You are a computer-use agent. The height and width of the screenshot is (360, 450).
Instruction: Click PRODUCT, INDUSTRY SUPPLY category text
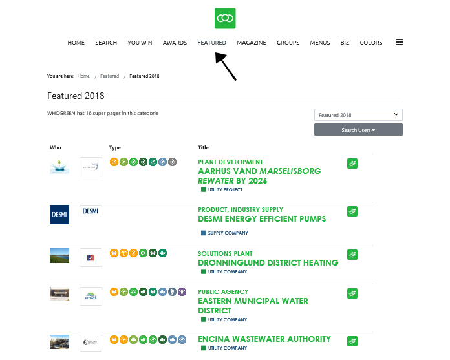pos(241,210)
